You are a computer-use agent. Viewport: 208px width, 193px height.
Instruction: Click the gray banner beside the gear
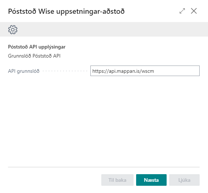point(113,29)
